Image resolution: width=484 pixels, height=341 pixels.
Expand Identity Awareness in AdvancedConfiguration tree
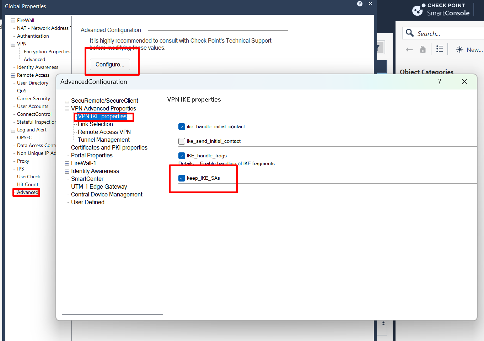coord(67,171)
